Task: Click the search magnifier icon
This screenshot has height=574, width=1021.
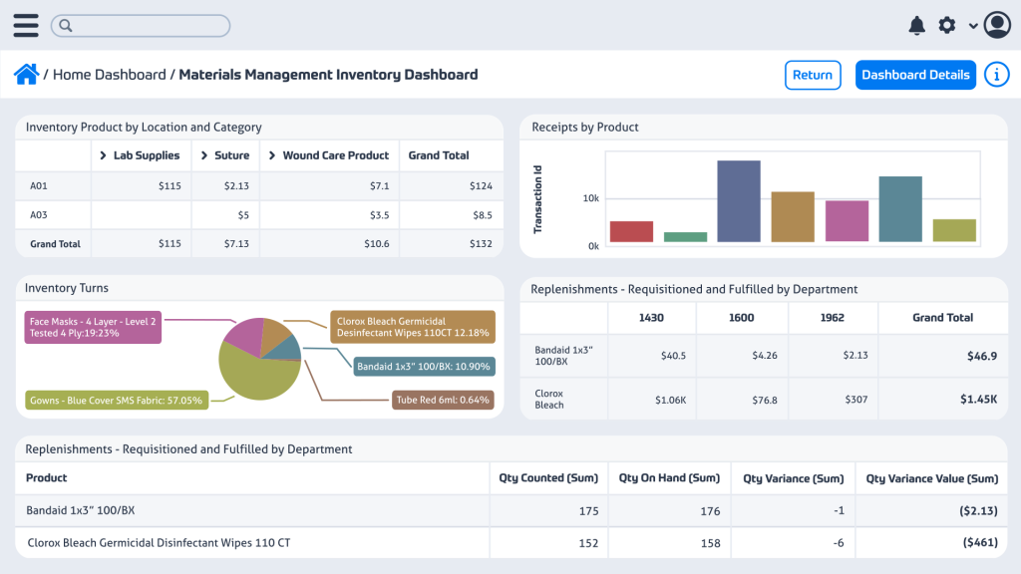Action: [65, 25]
